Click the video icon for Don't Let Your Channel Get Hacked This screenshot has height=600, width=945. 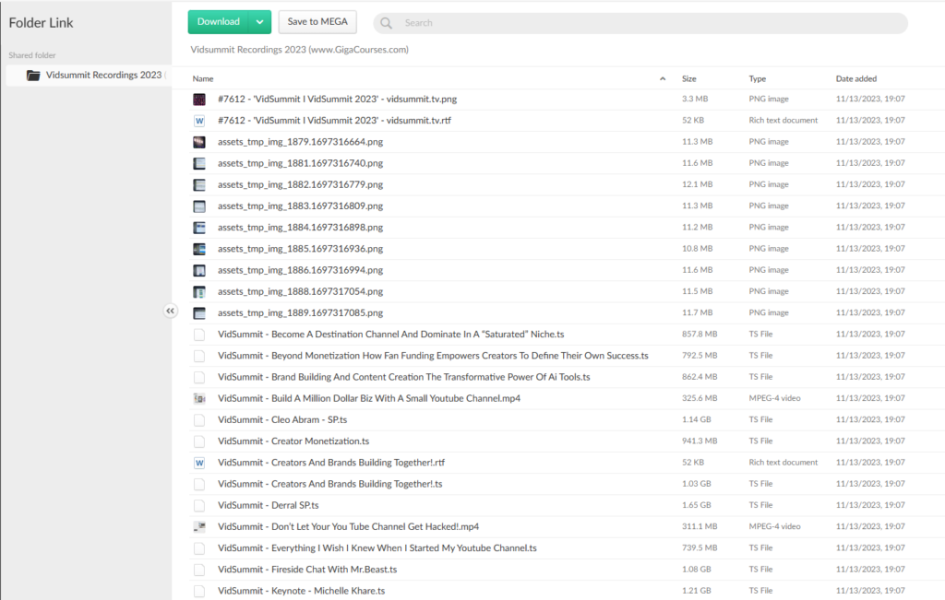[x=199, y=526]
